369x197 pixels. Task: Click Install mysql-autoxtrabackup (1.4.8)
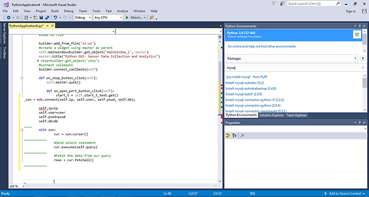click(251, 88)
